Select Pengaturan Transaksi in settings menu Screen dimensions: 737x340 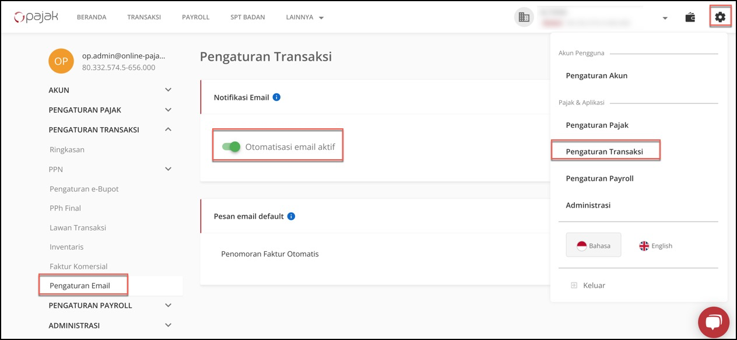click(x=604, y=152)
